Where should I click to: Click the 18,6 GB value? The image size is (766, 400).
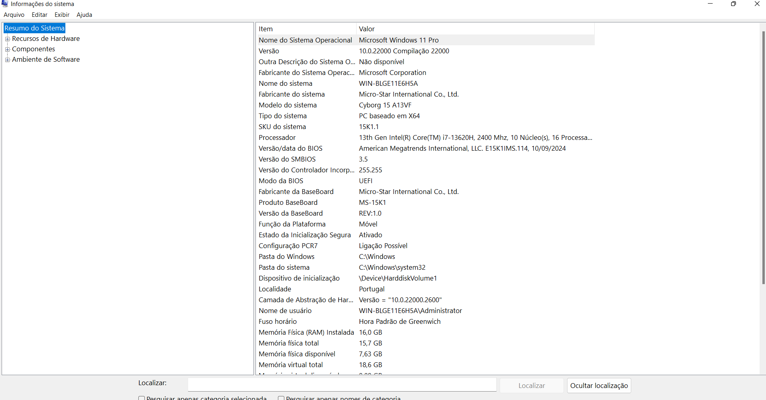point(371,365)
